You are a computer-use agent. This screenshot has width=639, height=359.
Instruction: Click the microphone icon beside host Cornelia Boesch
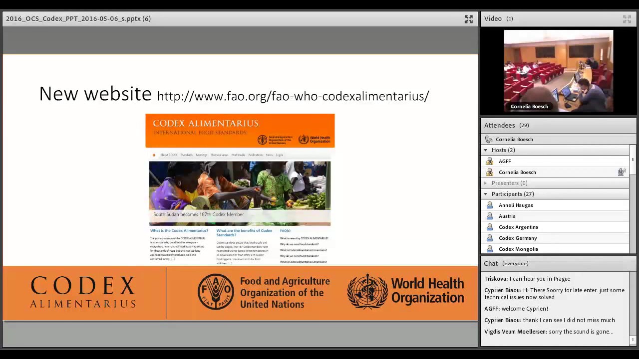pos(622,172)
